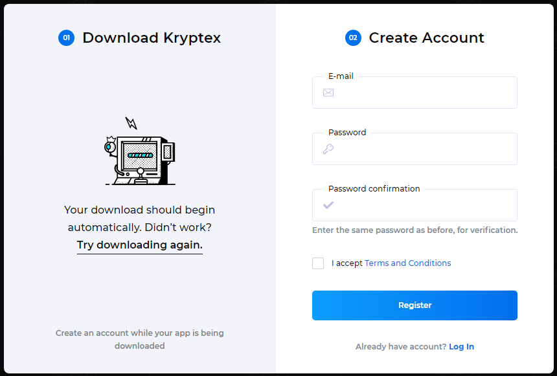Viewport: 557px width, 376px height.
Task: Click the lightning bolt above the mascot
Action: [131, 123]
